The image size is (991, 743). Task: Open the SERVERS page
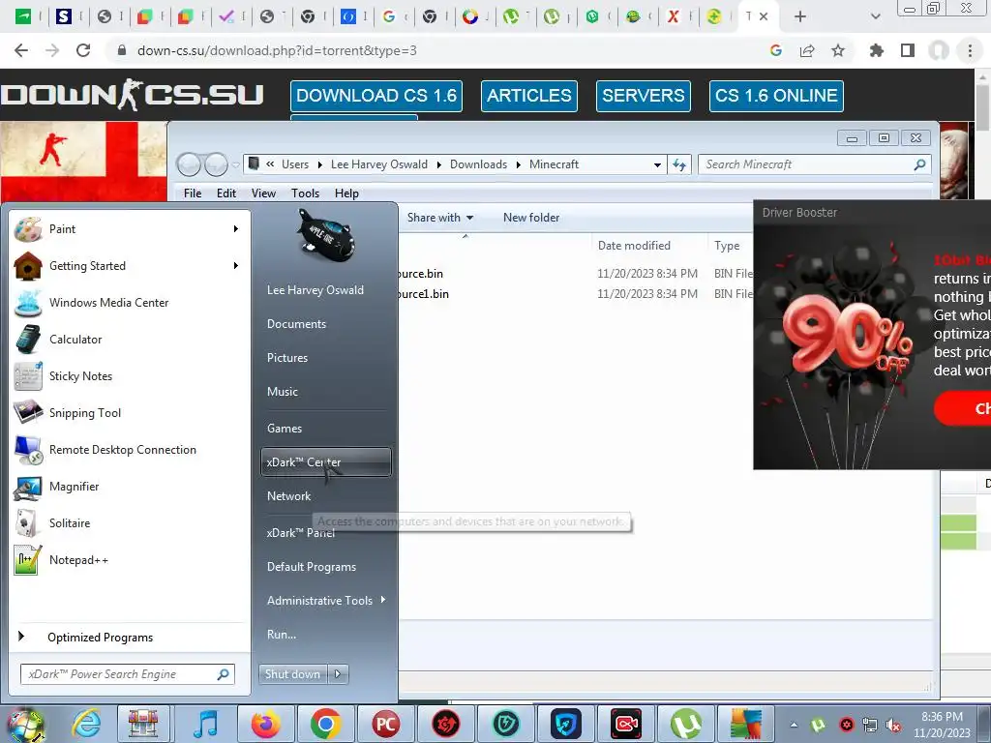point(644,96)
